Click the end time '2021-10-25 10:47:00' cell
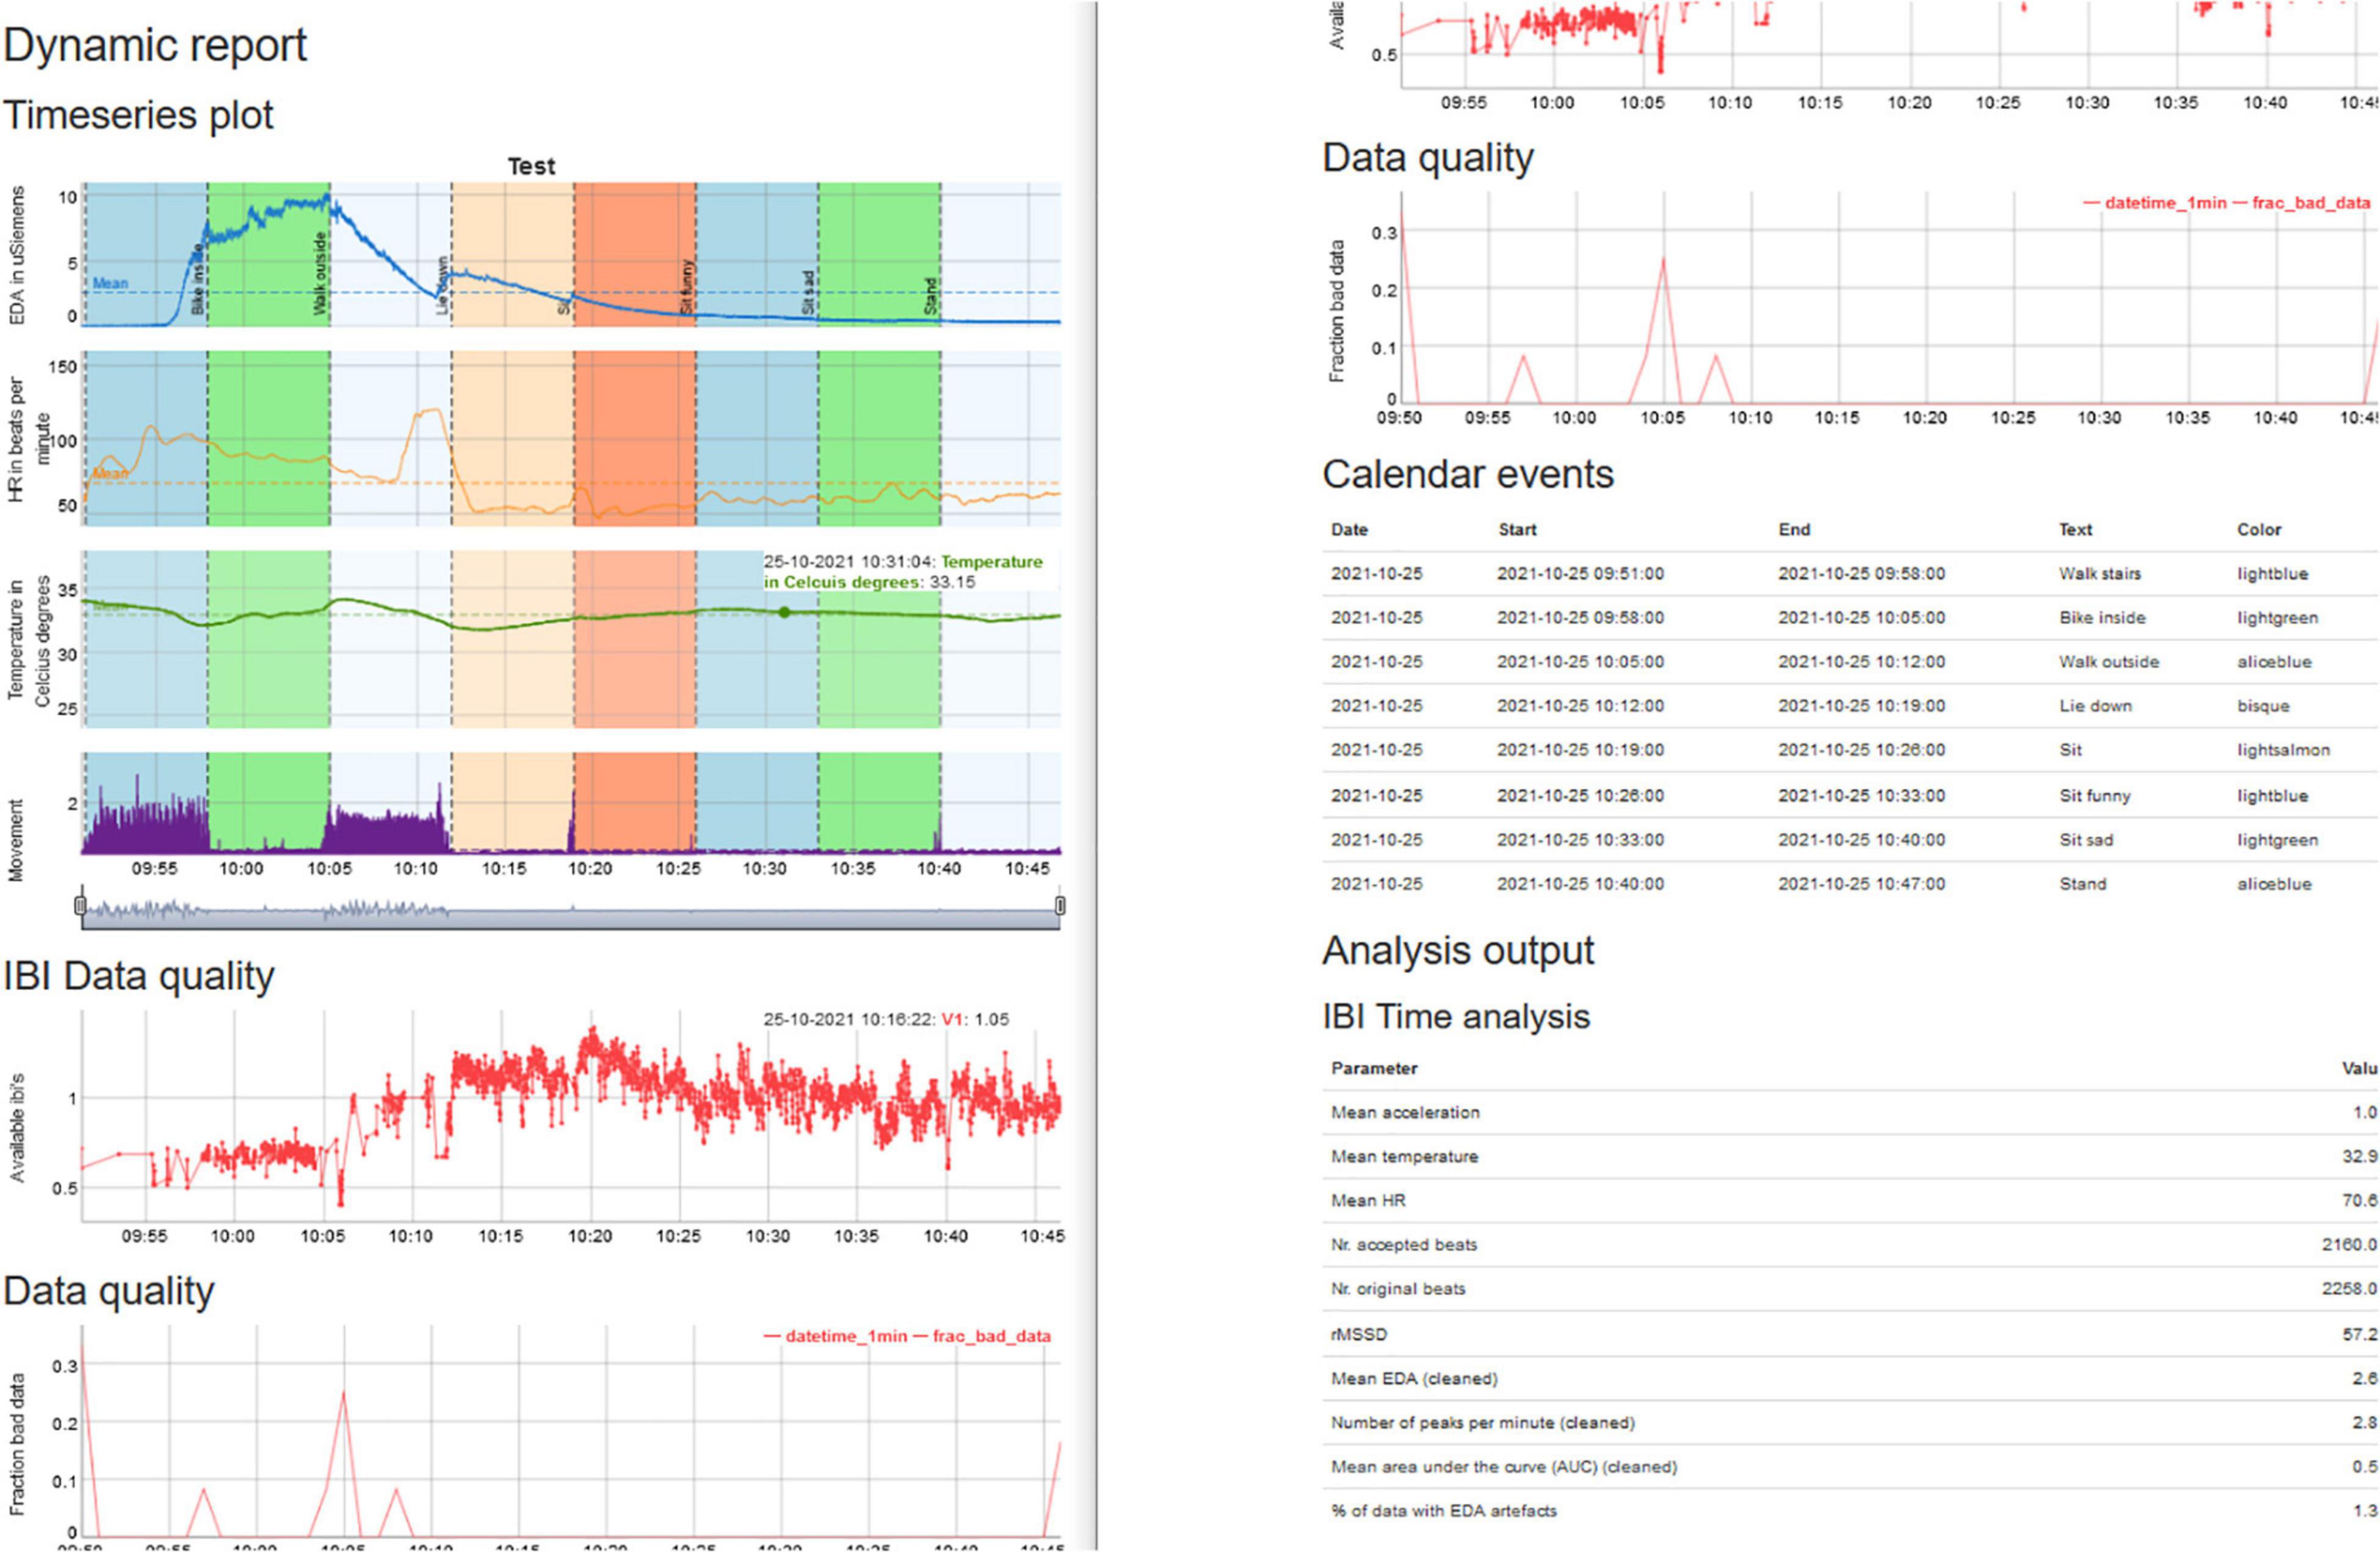 click(x=1861, y=883)
